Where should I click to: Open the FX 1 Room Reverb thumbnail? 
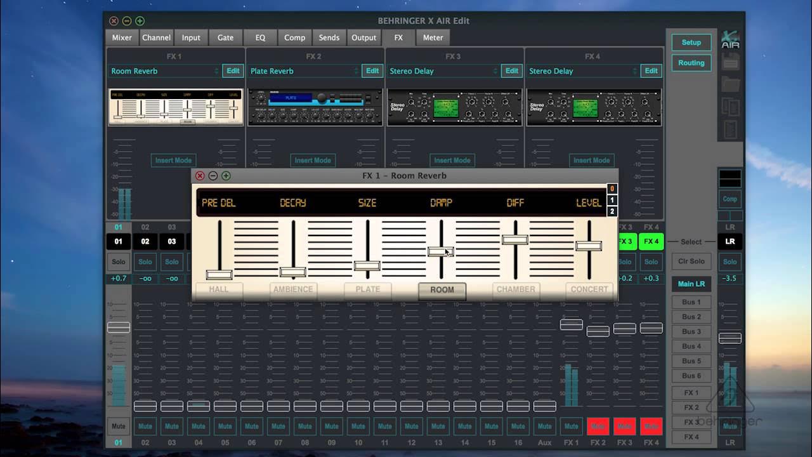pyautogui.click(x=176, y=107)
